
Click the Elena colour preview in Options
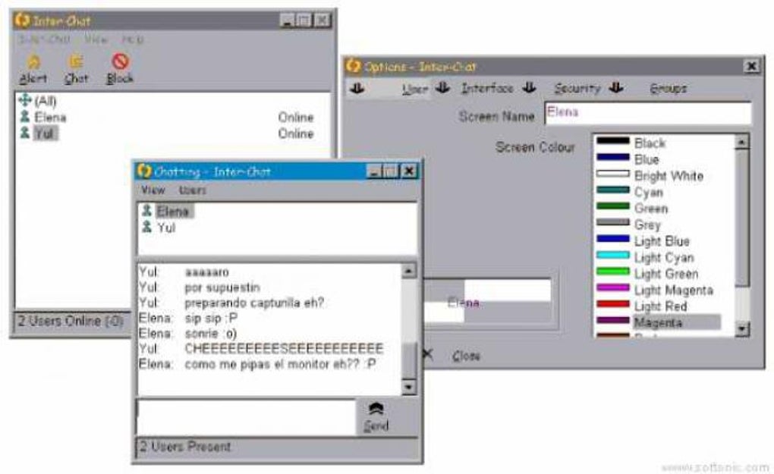[x=464, y=303]
